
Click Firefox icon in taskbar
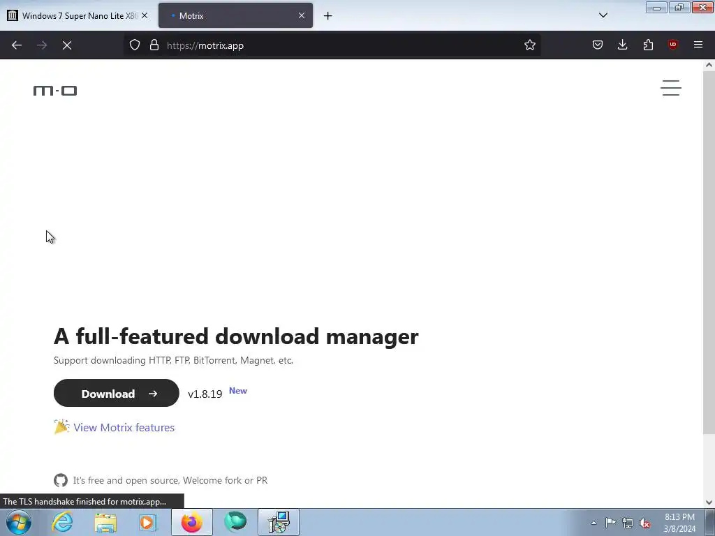coord(192,522)
